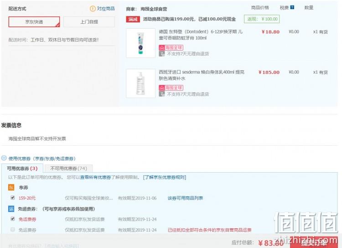Uncheck the 免运费券 row that is ticked

pyautogui.click(x=13, y=219)
